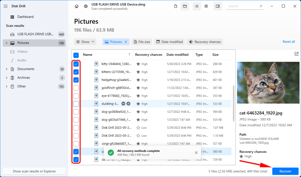This screenshot has height=177, width=301.
Task: Toggle the select-all checkbox in header
Action: (76, 55)
